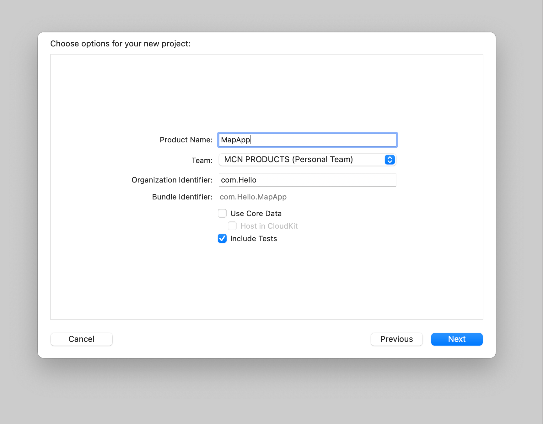
Task: Click the com.Hello.MapApp bundle identifier text
Action: coord(253,197)
